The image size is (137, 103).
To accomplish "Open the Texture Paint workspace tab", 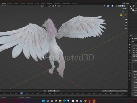I will coord(30,4).
